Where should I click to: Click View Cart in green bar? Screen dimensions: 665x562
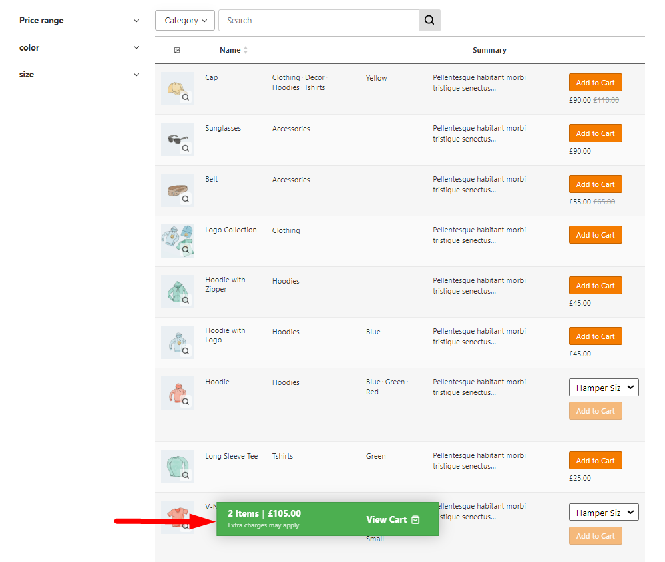393,519
